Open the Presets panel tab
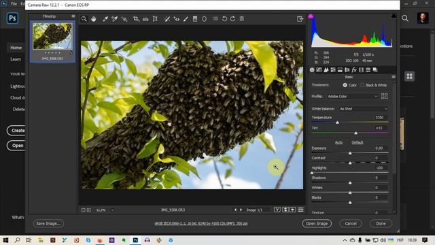The height and width of the screenshot is (245, 435). pyautogui.click(x=368, y=70)
